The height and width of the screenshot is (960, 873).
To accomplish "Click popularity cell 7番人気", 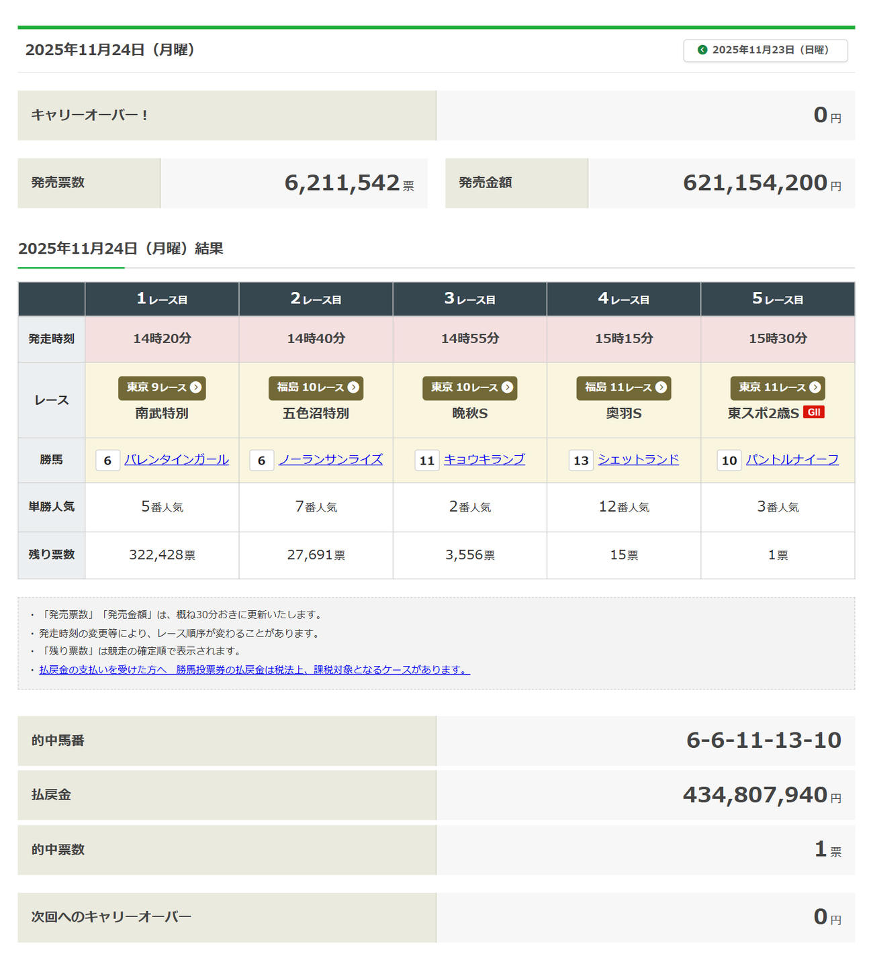I will 316,507.
